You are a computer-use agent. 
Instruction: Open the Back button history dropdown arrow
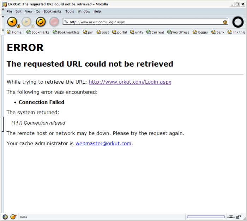coord(18,26)
